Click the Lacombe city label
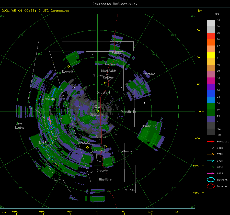The image size is (230, 215). click(x=110, y=64)
